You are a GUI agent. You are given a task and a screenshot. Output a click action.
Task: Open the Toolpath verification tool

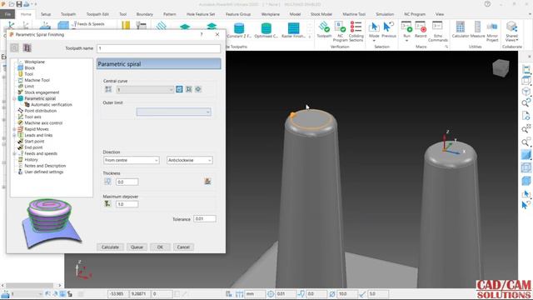[x=324, y=30]
